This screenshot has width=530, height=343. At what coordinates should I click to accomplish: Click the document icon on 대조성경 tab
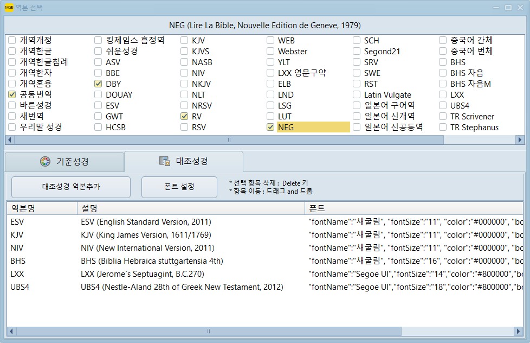165,161
